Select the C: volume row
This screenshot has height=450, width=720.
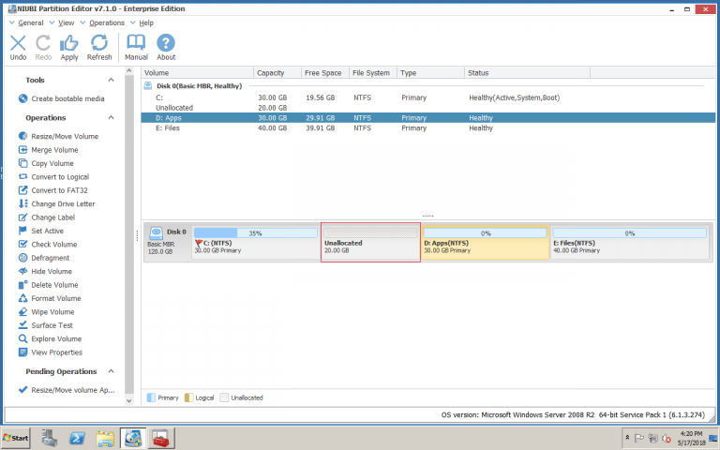click(x=428, y=97)
